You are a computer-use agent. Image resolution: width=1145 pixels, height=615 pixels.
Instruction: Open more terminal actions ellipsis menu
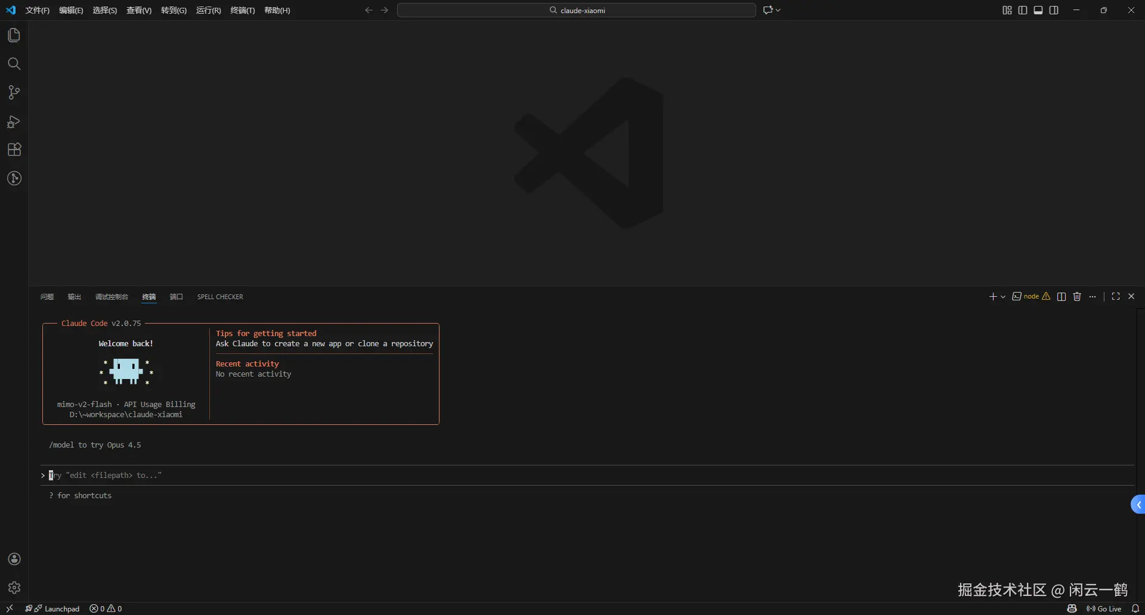click(x=1093, y=297)
